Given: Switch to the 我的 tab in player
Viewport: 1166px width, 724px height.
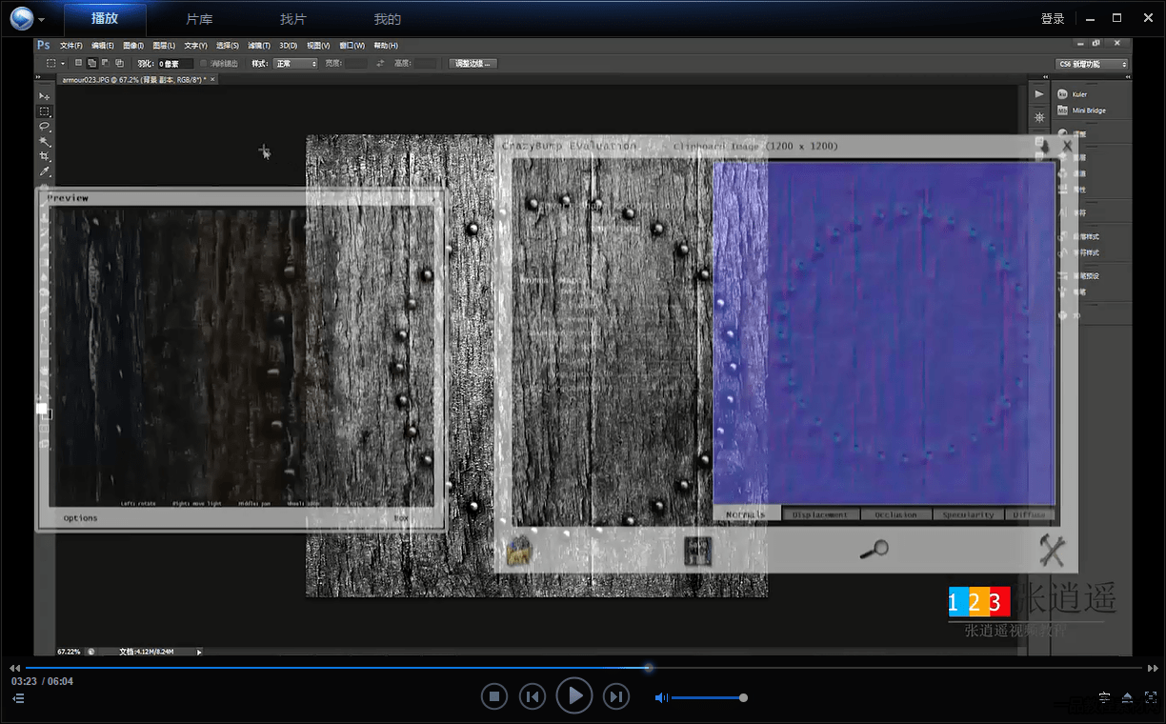Looking at the screenshot, I should tap(387, 19).
